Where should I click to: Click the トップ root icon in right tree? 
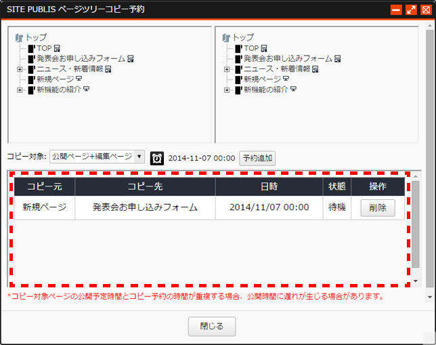(x=226, y=37)
